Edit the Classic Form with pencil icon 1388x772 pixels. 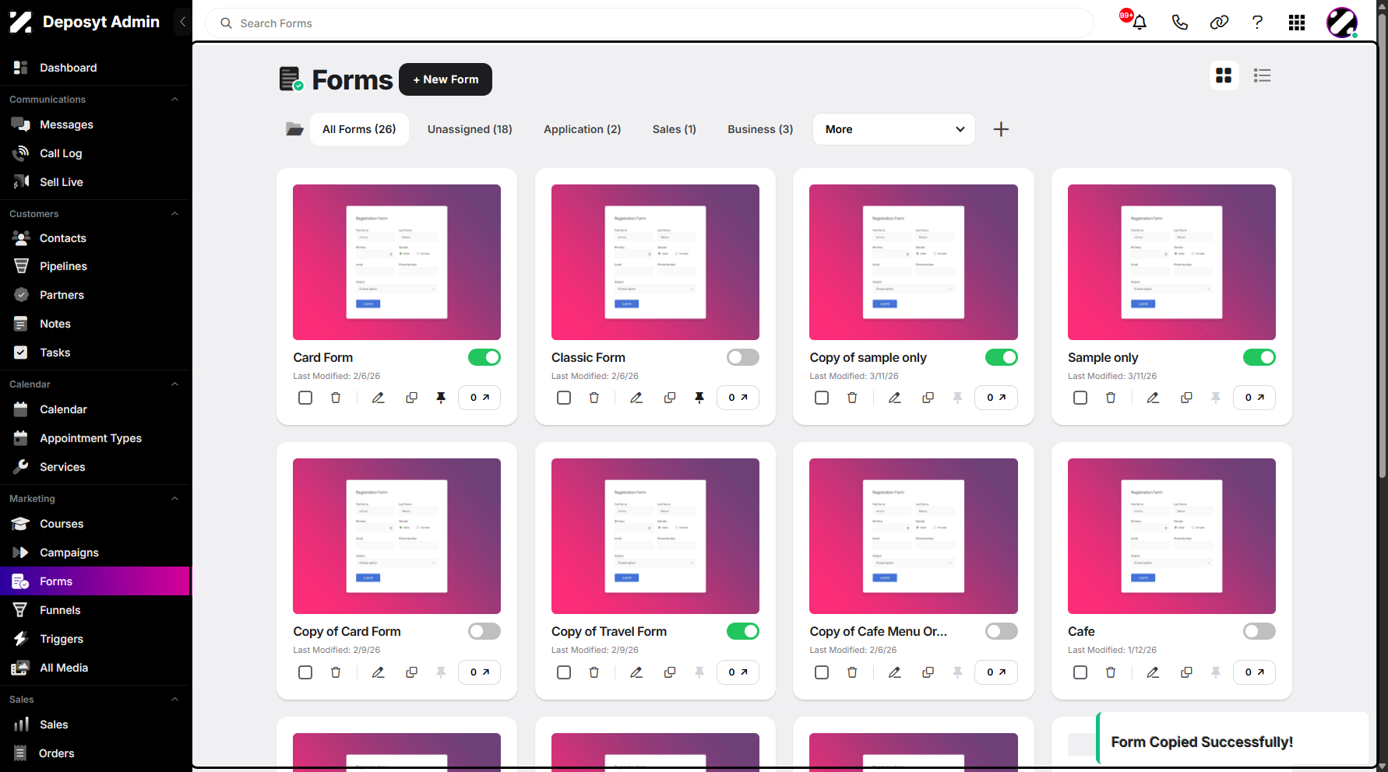click(636, 398)
